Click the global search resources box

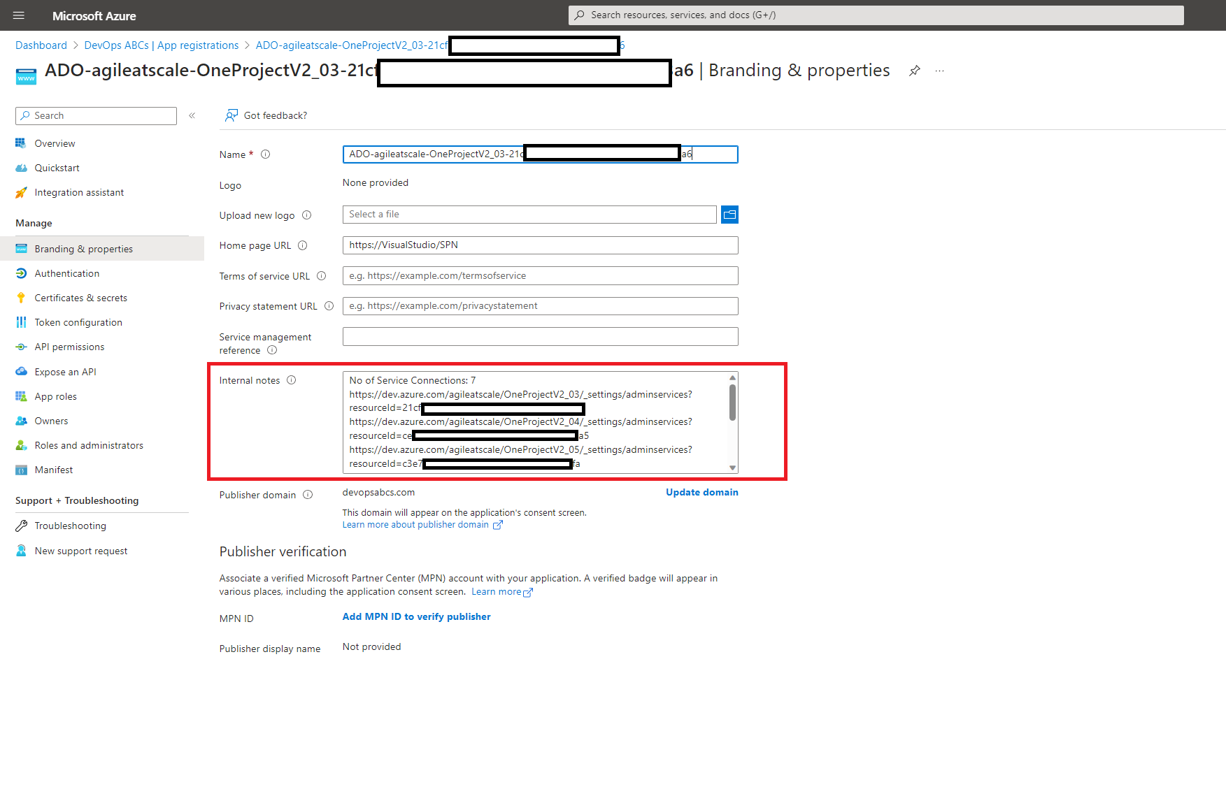[876, 15]
